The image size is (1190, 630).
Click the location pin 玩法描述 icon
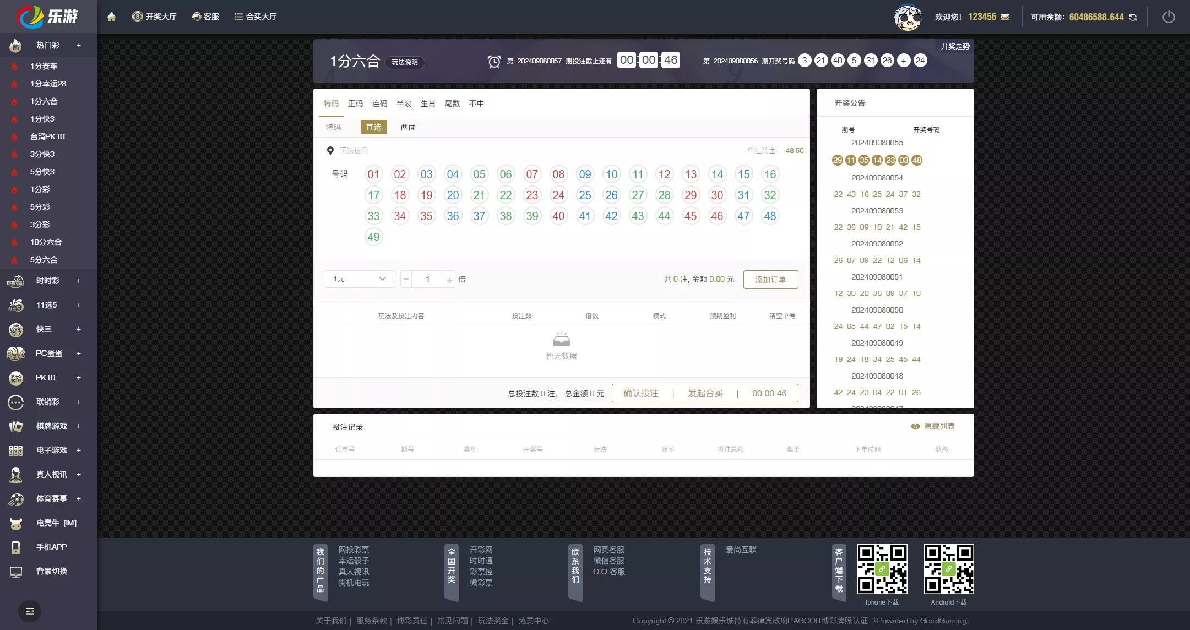pos(332,150)
